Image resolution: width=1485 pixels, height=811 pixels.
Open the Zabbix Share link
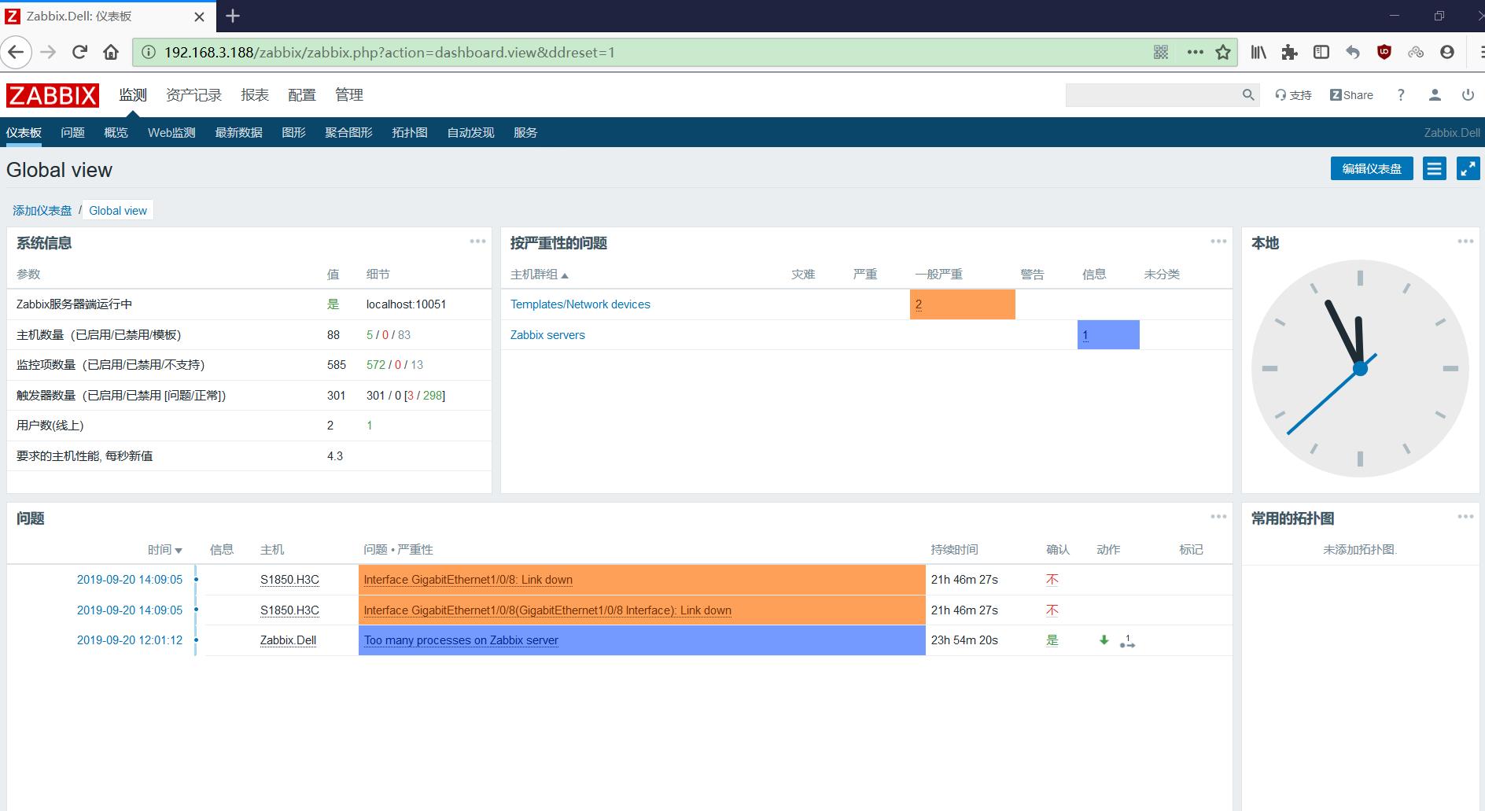click(x=1351, y=95)
